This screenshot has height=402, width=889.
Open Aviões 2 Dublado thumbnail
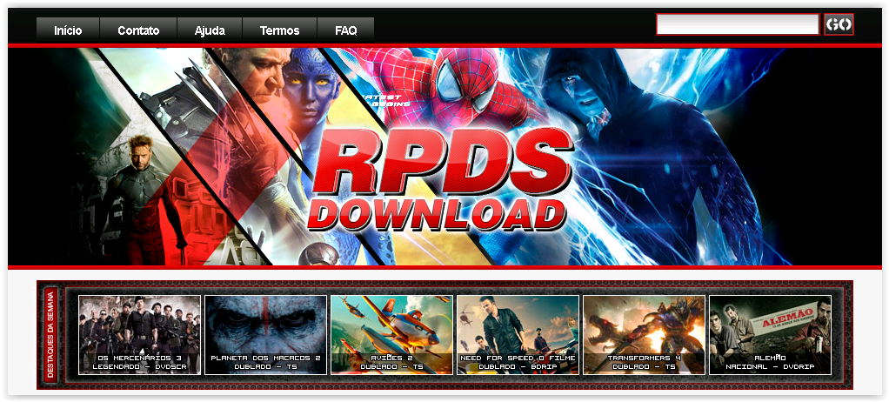click(391, 334)
